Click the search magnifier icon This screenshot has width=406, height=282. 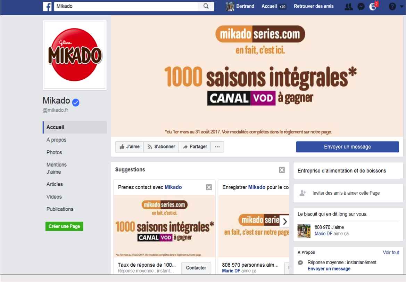[x=206, y=6]
